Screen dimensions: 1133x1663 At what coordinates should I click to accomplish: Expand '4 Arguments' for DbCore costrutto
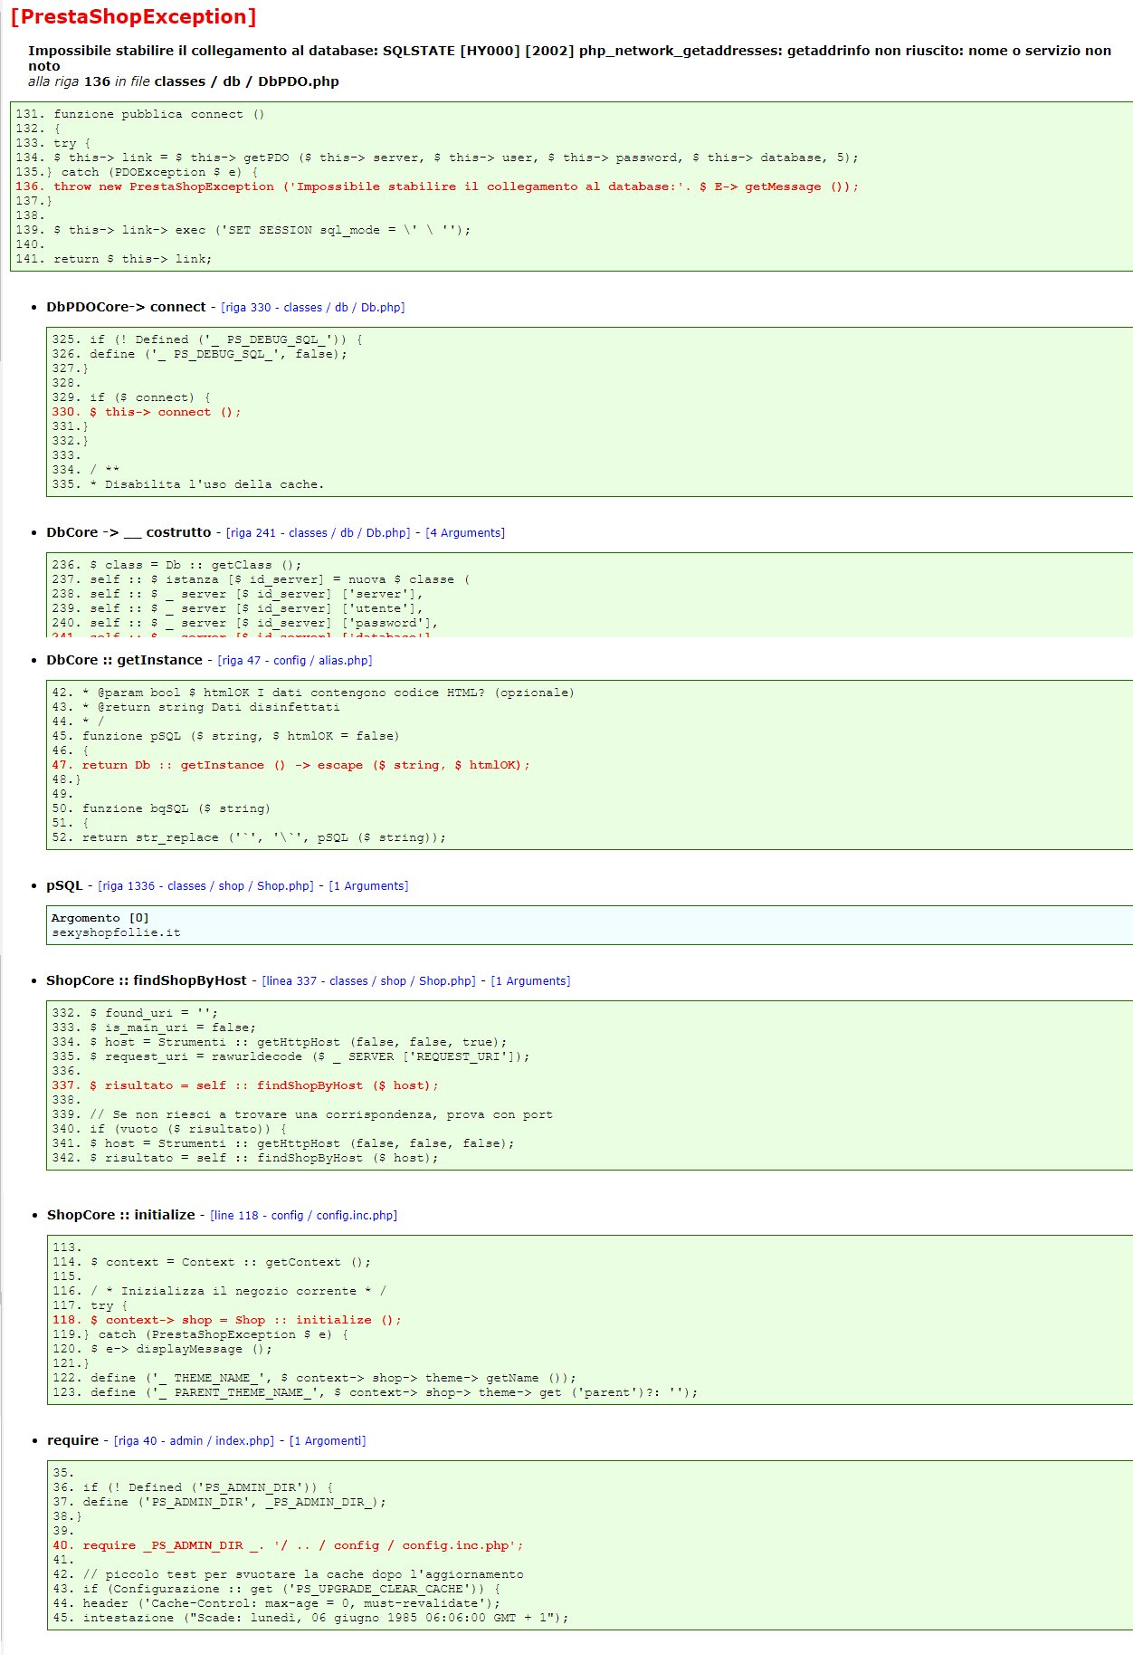click(465, 533)
